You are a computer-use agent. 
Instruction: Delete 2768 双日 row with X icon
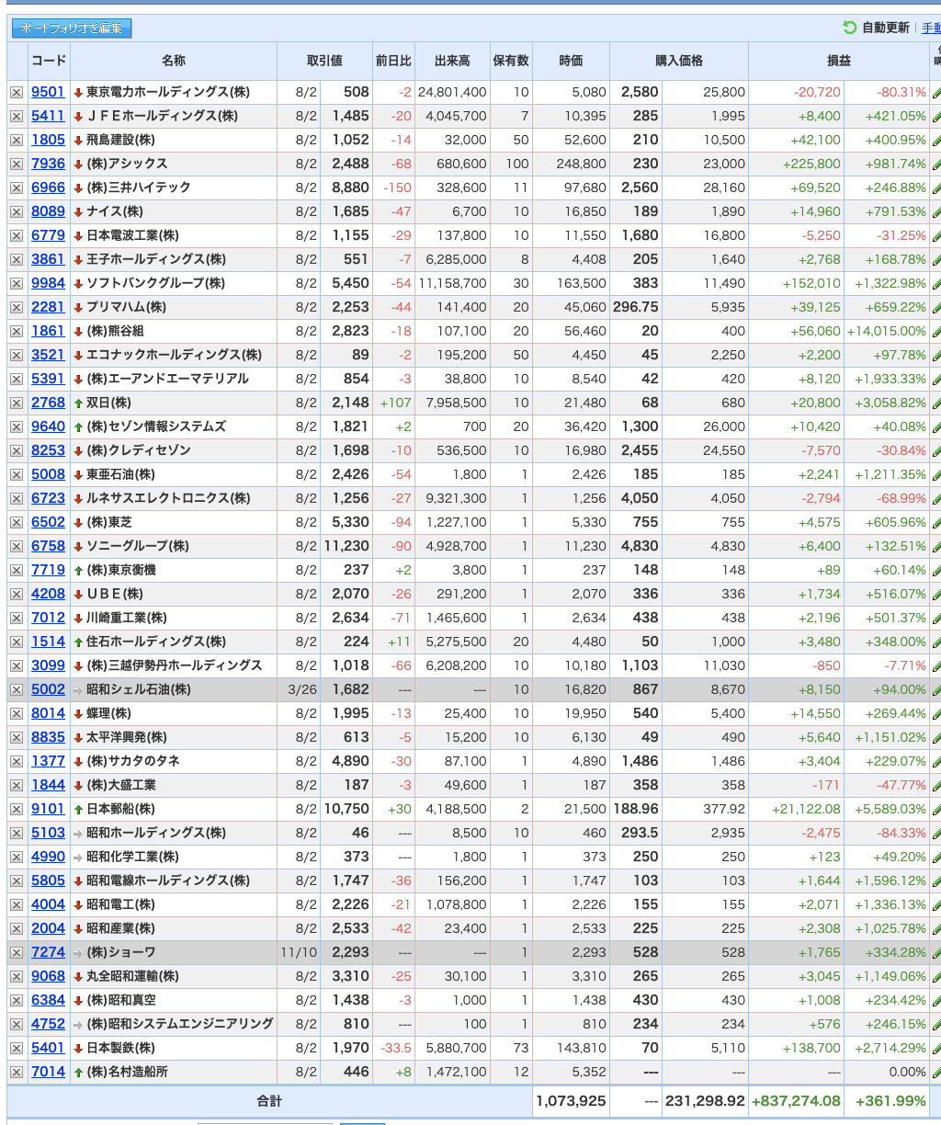click(17, 403)
